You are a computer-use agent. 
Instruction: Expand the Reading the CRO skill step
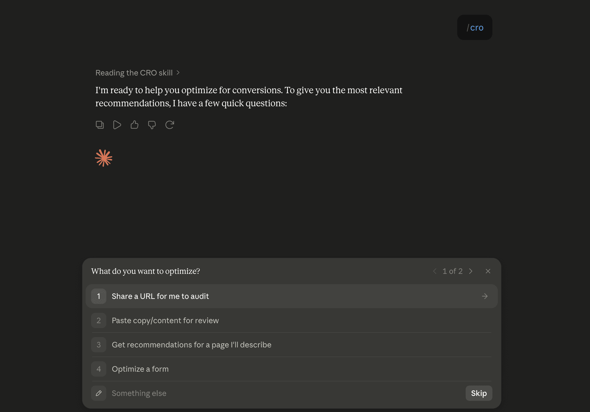coord(137,73)
